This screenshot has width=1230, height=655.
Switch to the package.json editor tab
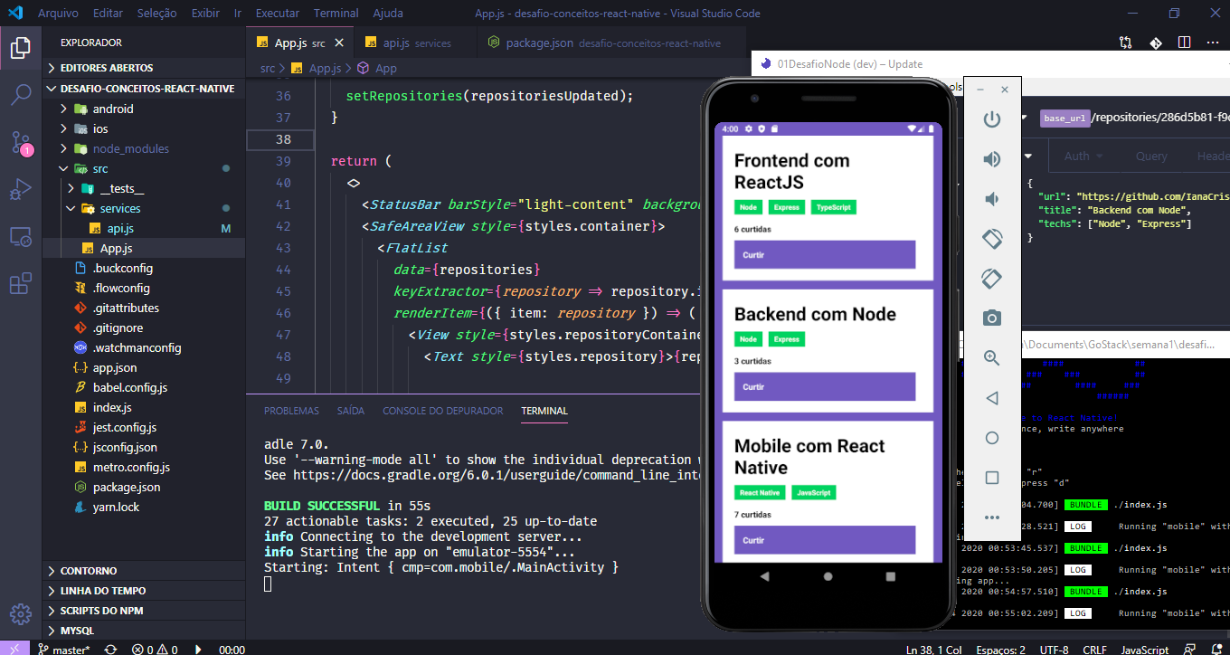tap(611, 43)
